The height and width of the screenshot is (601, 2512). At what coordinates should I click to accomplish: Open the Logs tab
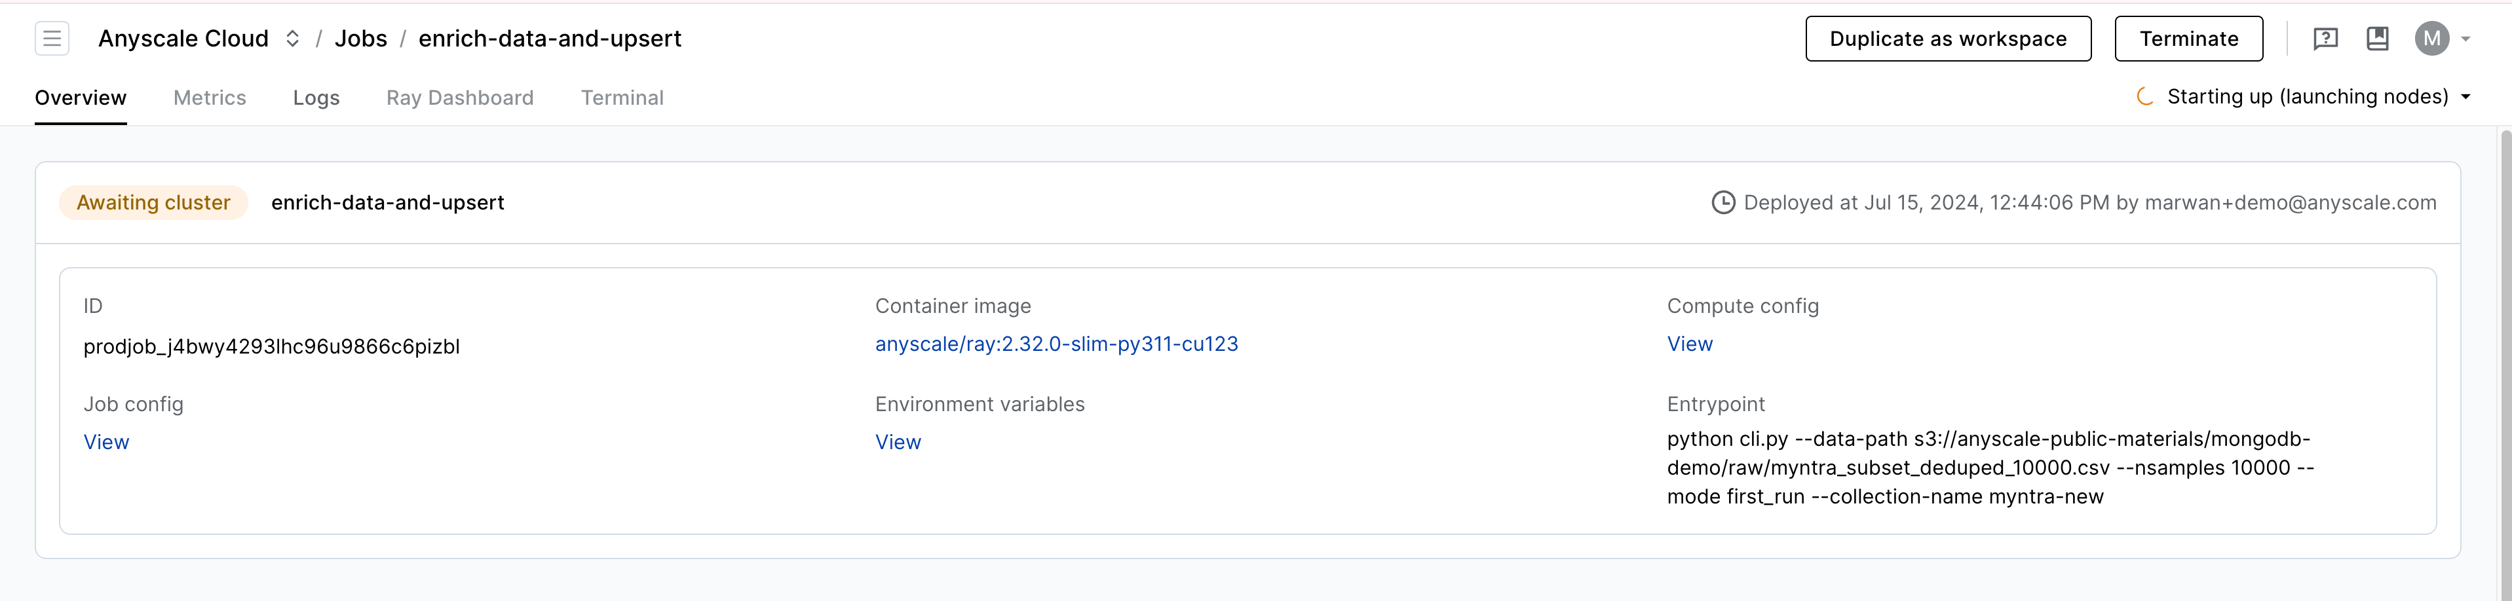pyautogui.click(x=316, y=98)
